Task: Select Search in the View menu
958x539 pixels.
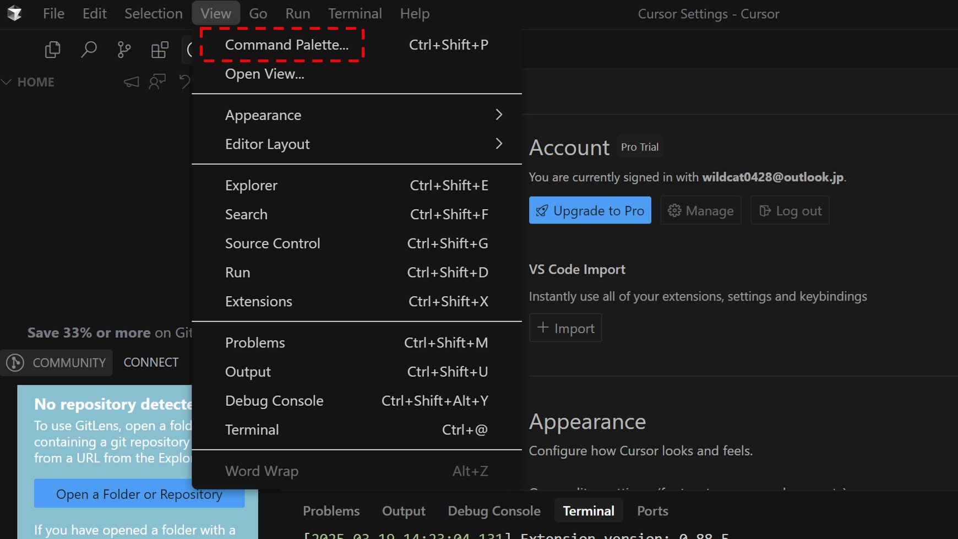Action: 357,214
